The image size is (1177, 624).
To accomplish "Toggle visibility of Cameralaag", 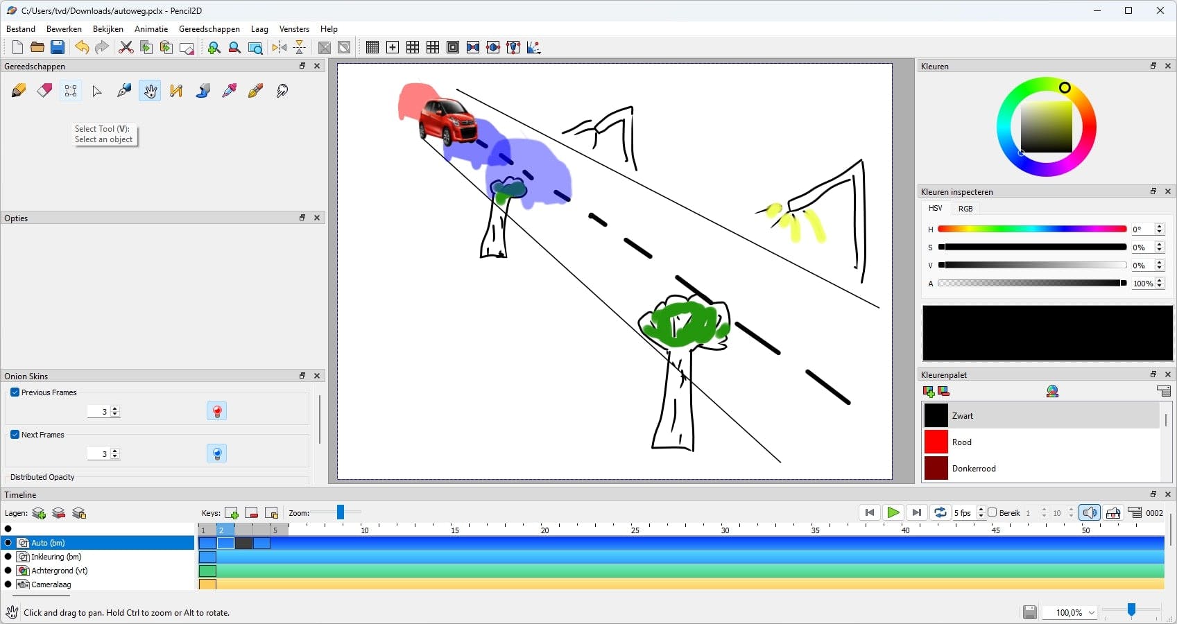I will pos(8,584).
